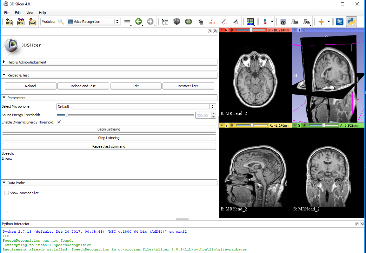Image resolution: width=366 pixels, height=253 pixels.
Task: Open the module history dropdown
Action: tap(127, 22)
